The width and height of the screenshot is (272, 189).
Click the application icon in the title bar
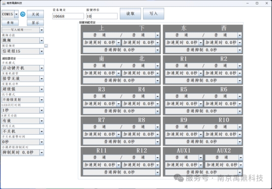3,3
